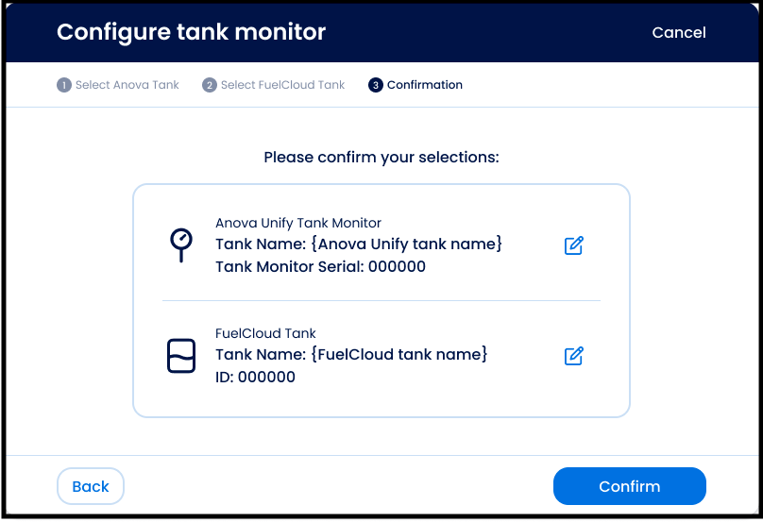763x522 pixels.
Task: Click the Anova Unify tank name text
Action: pos(359,244)
